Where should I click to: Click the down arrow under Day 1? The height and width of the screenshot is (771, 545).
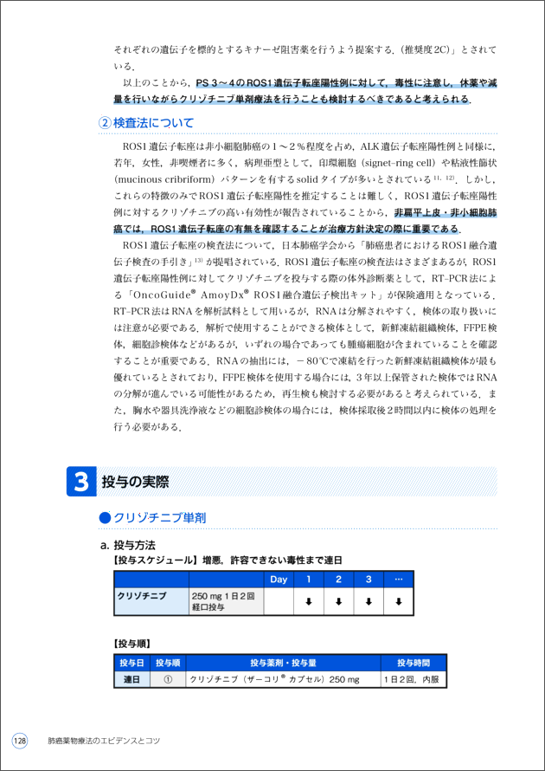[x=308, y=601]
